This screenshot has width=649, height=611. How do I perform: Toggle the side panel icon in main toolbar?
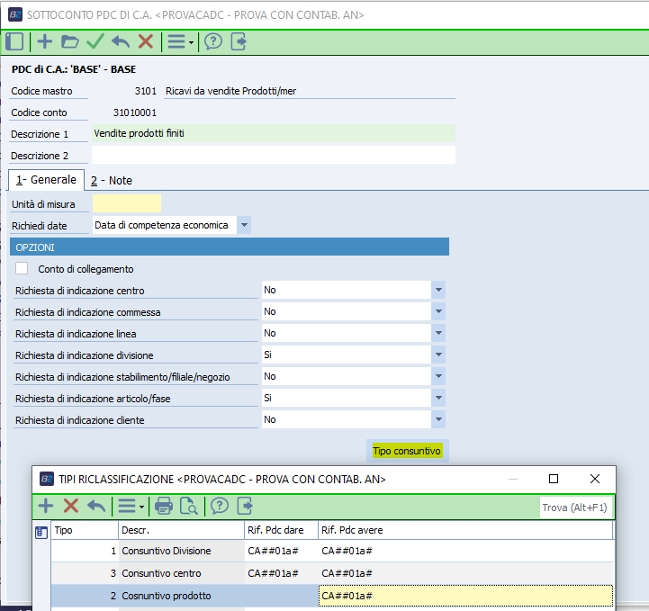coord(14,41)
